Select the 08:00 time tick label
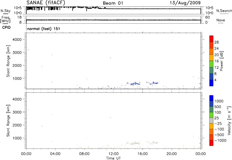 click(x=84, y=154)
